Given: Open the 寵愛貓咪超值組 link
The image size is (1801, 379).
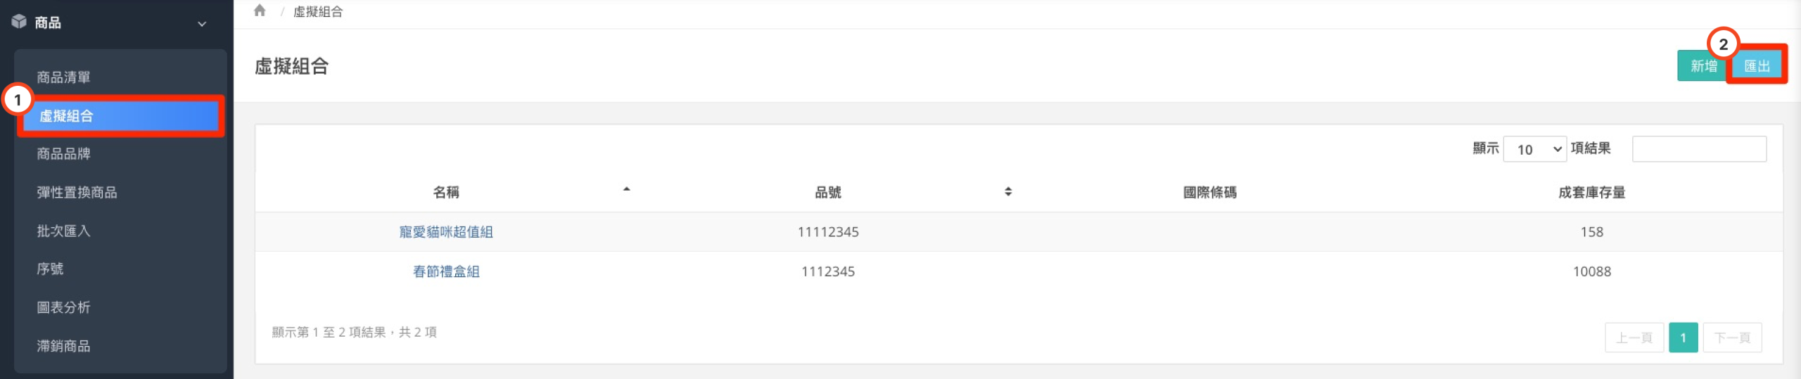Looking at the screenshot, I should (x=446, y=232).
